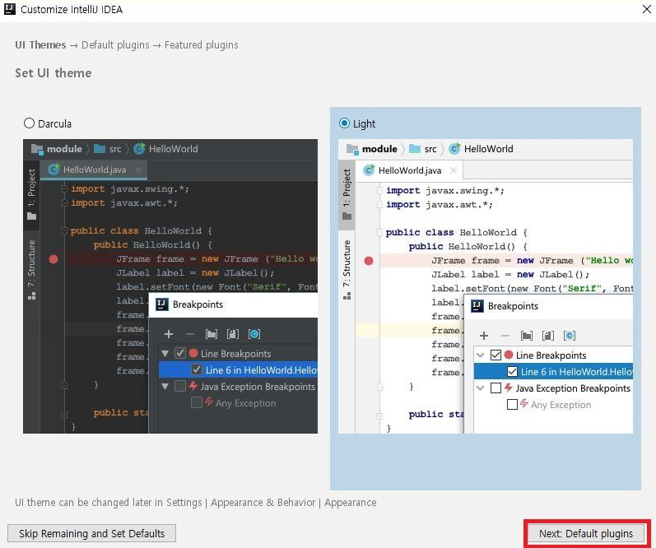This screenshot has height=548, width=656.
Task: Click the add (+) breakpoint icon in Darcula preview
Action: click(169, 334)
